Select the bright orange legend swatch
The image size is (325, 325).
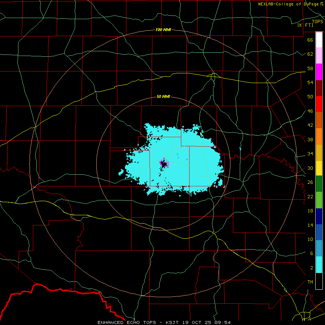pos(319,136)
